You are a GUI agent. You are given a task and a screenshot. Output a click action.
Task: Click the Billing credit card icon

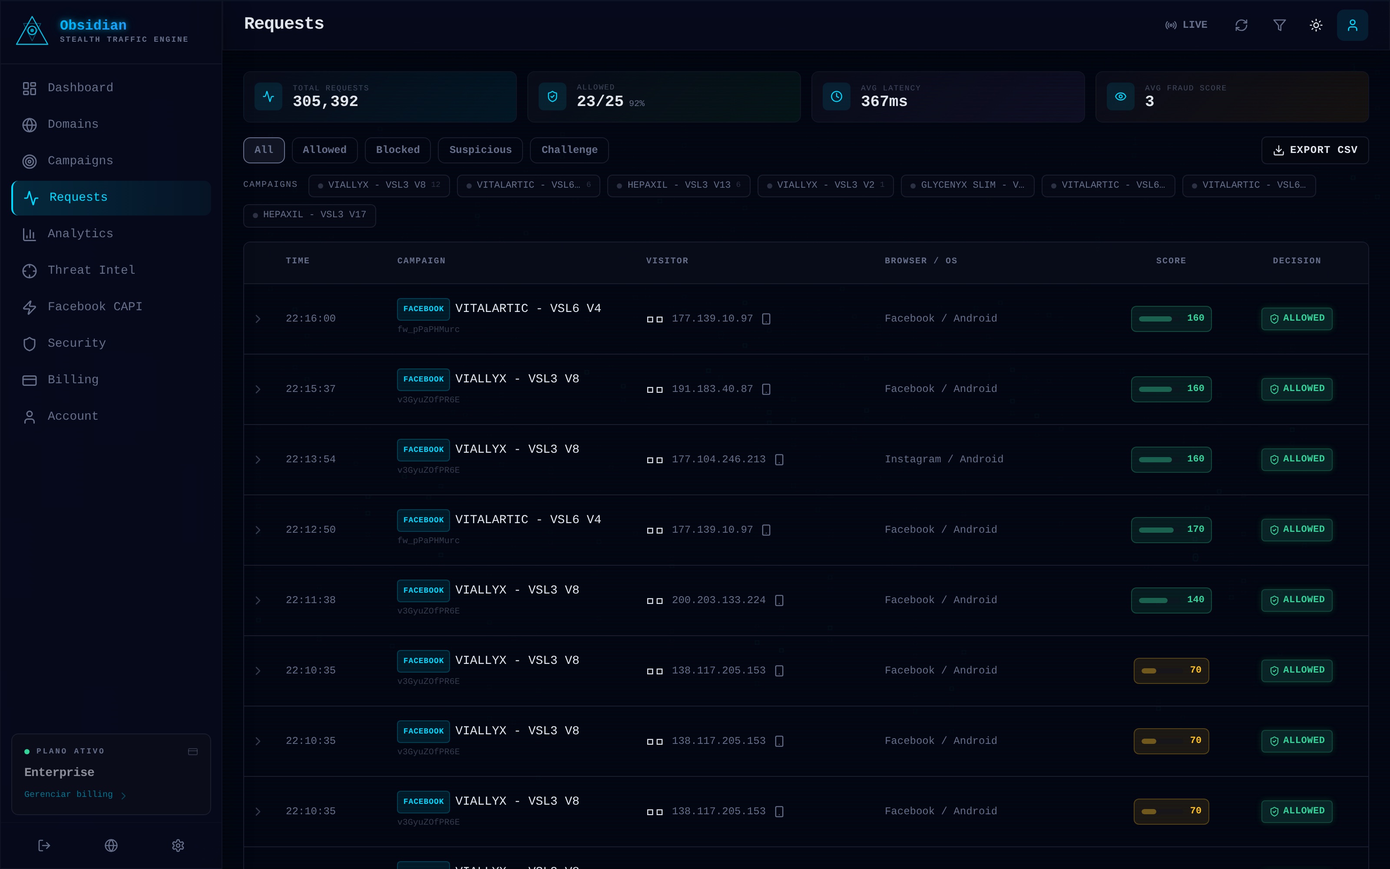29,380
